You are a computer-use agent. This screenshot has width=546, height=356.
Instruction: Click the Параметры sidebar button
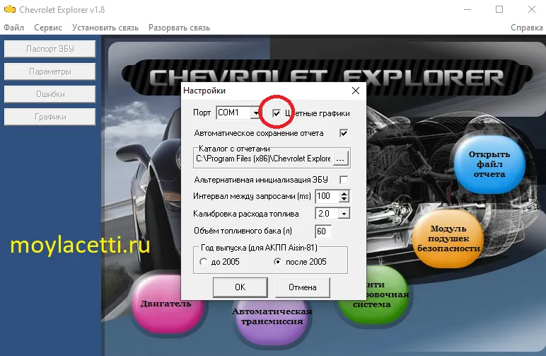click(x=50, y=71)
